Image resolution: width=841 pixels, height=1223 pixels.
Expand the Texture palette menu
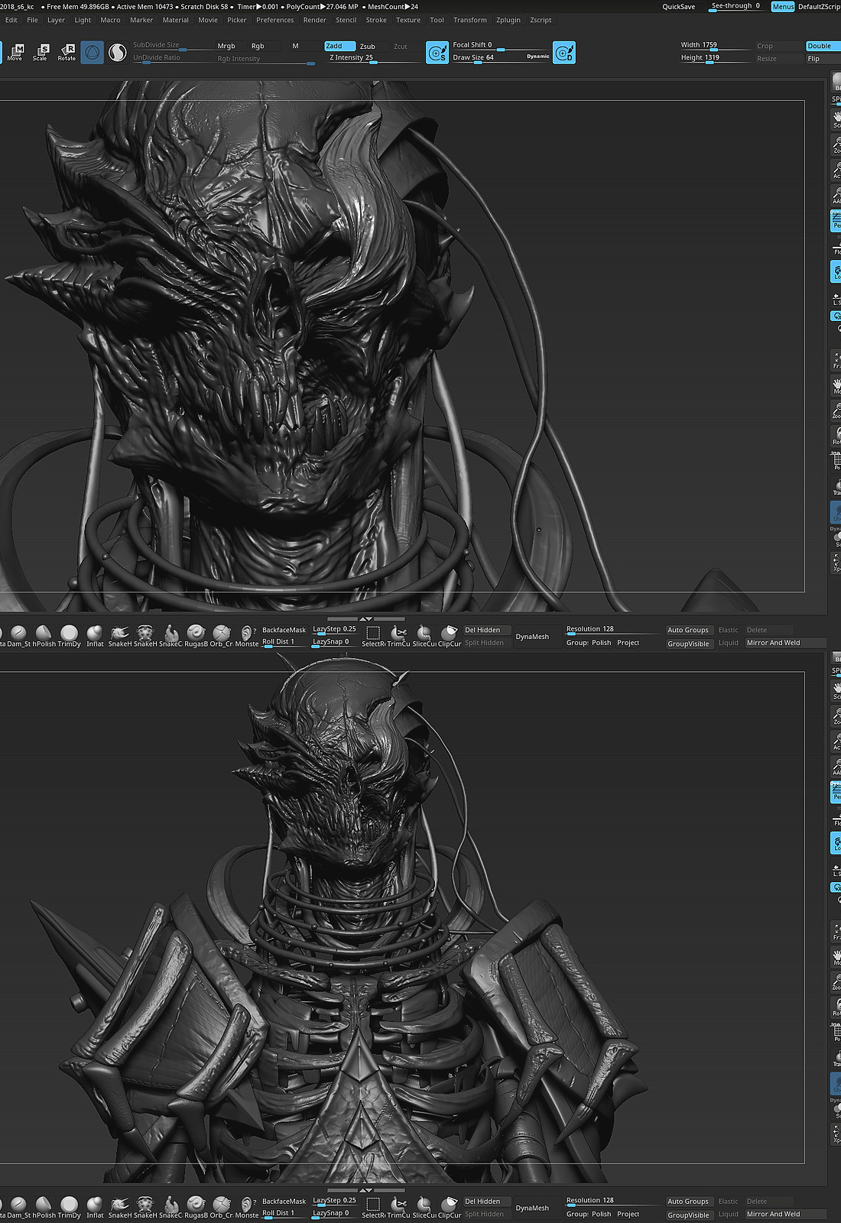pos(408,20)
